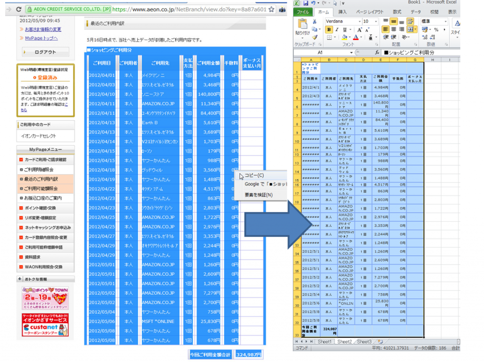This screenshot has height=362, width=484.
Task: Decrease font size in Excel ribbon
Action: click(x=367, y=30)
